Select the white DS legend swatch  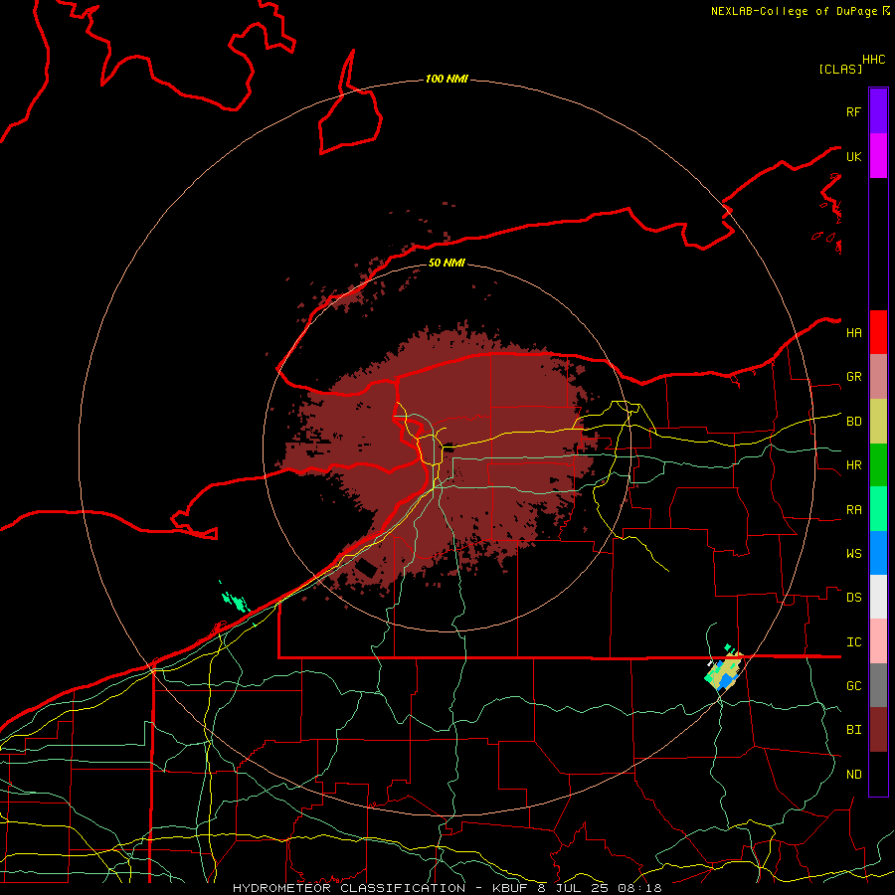tap(878, 597)
